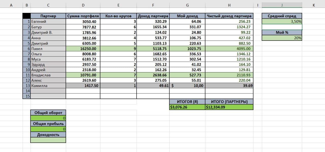Select the 20% cell
This screenshot has width=325, height=152.
coord(282,38)
